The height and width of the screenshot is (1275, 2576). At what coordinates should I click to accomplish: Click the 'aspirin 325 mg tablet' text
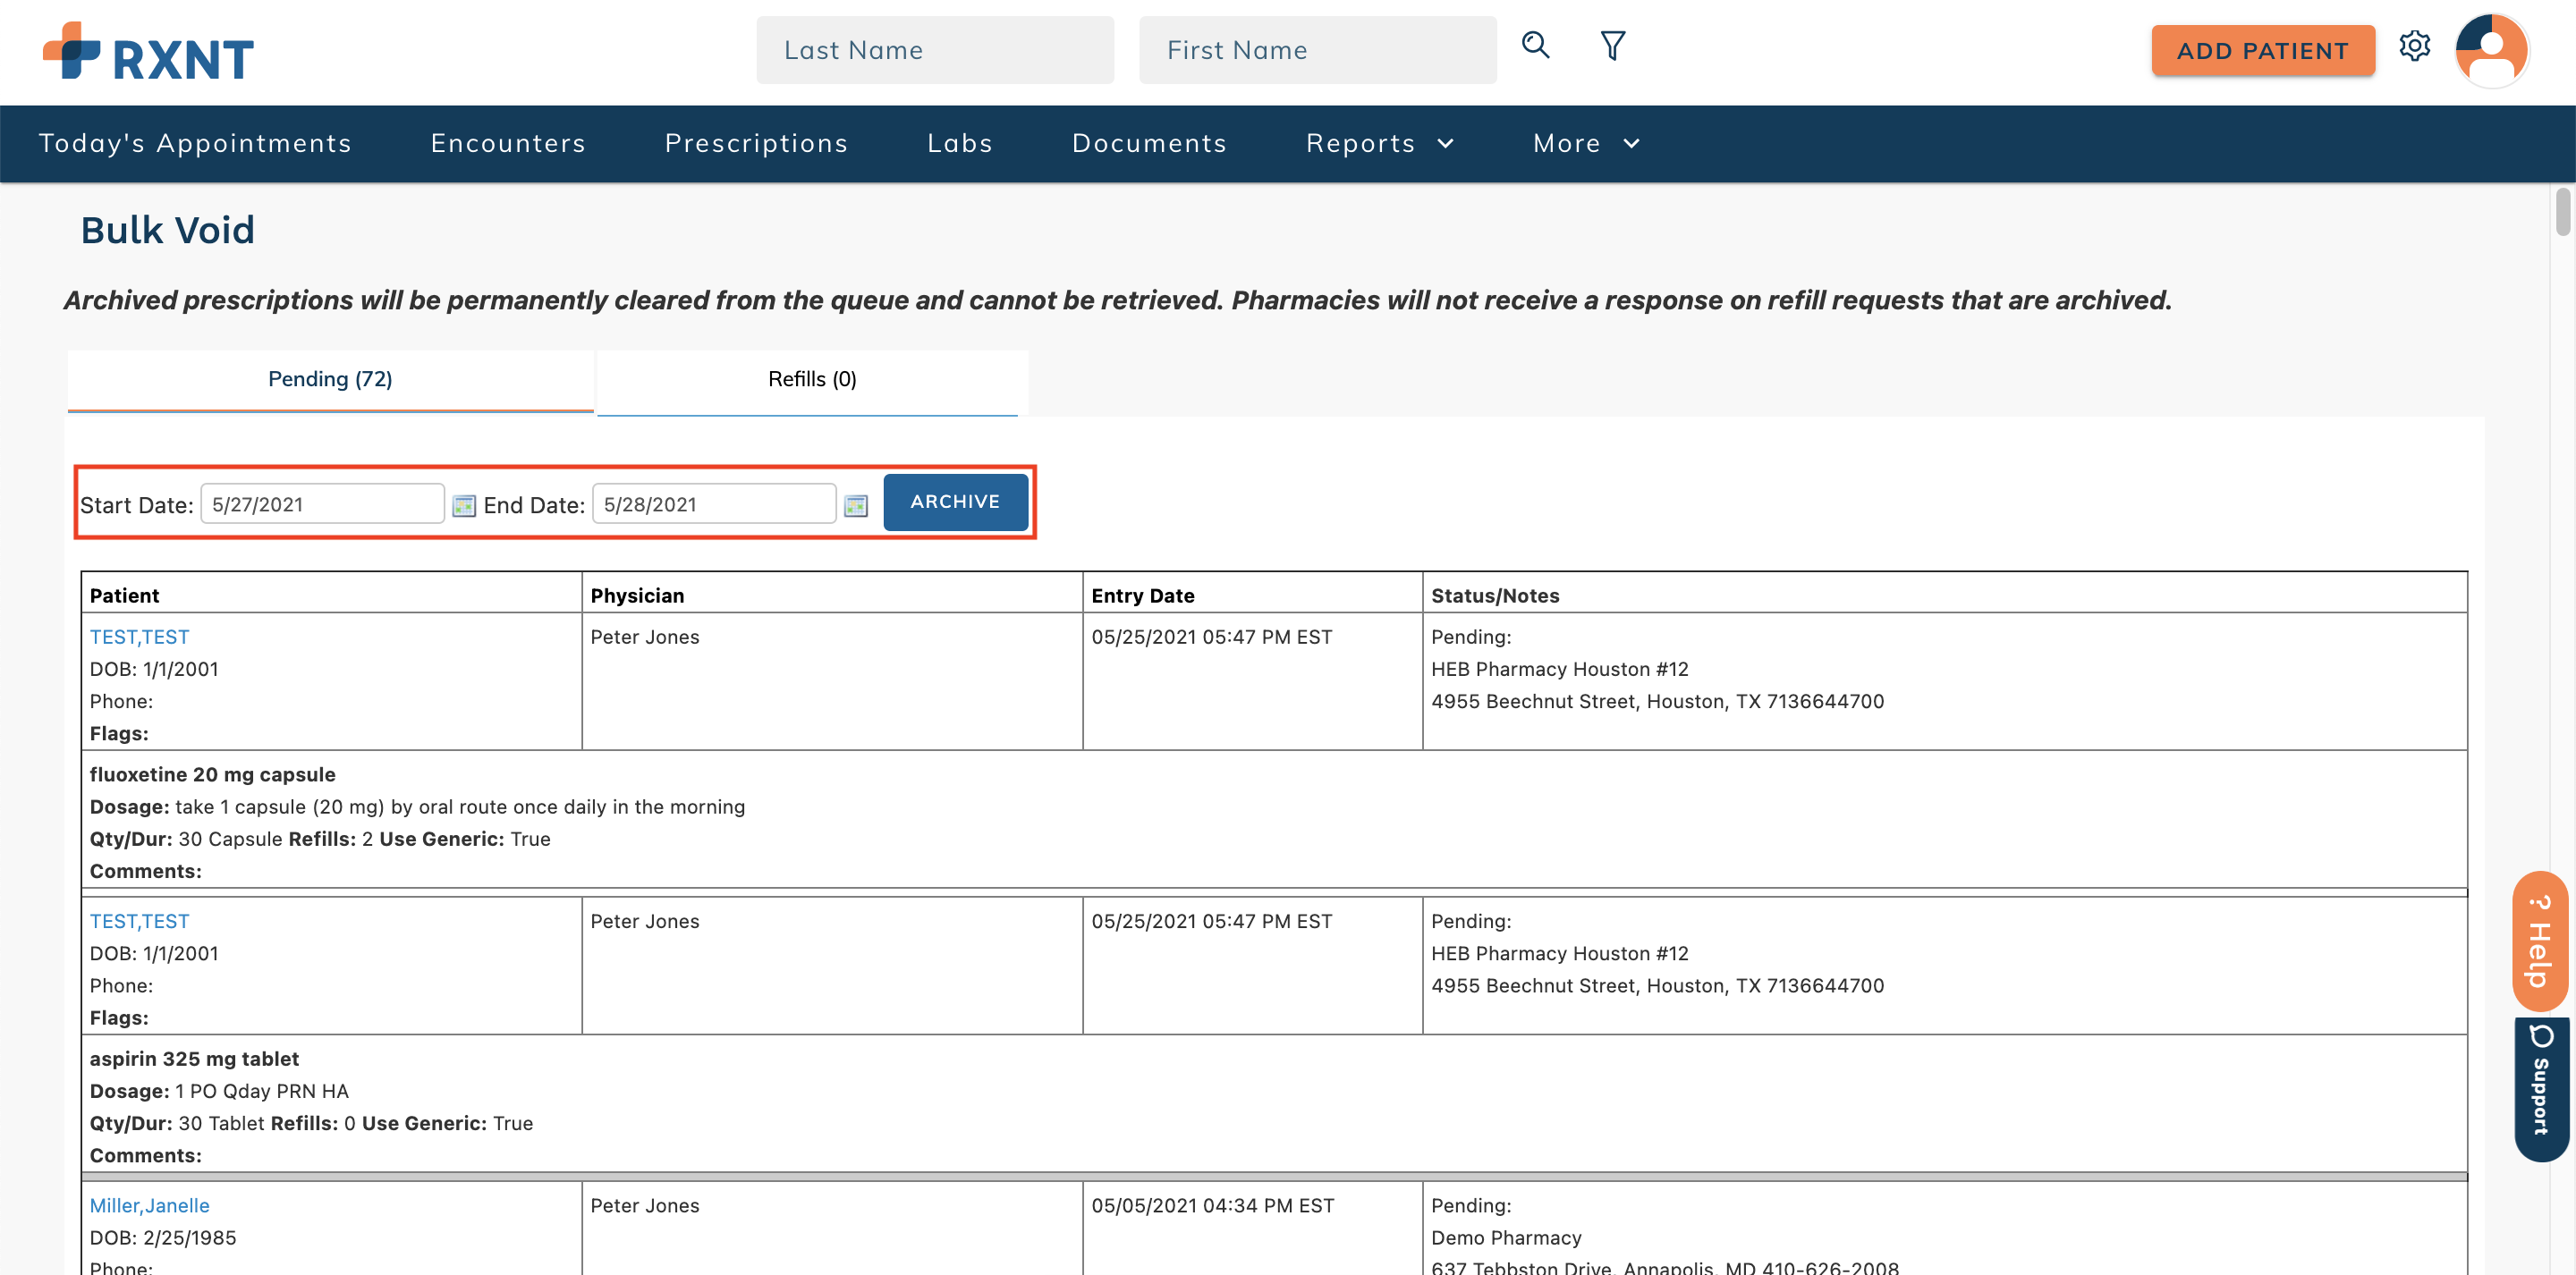coord(194,1058)
